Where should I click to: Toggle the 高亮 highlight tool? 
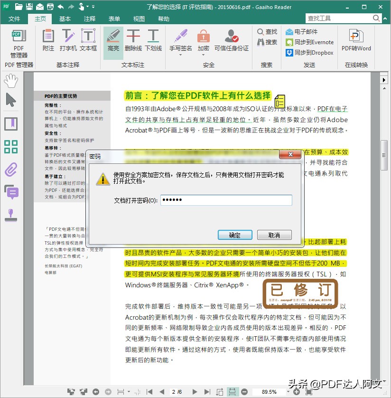click(113, 43)
